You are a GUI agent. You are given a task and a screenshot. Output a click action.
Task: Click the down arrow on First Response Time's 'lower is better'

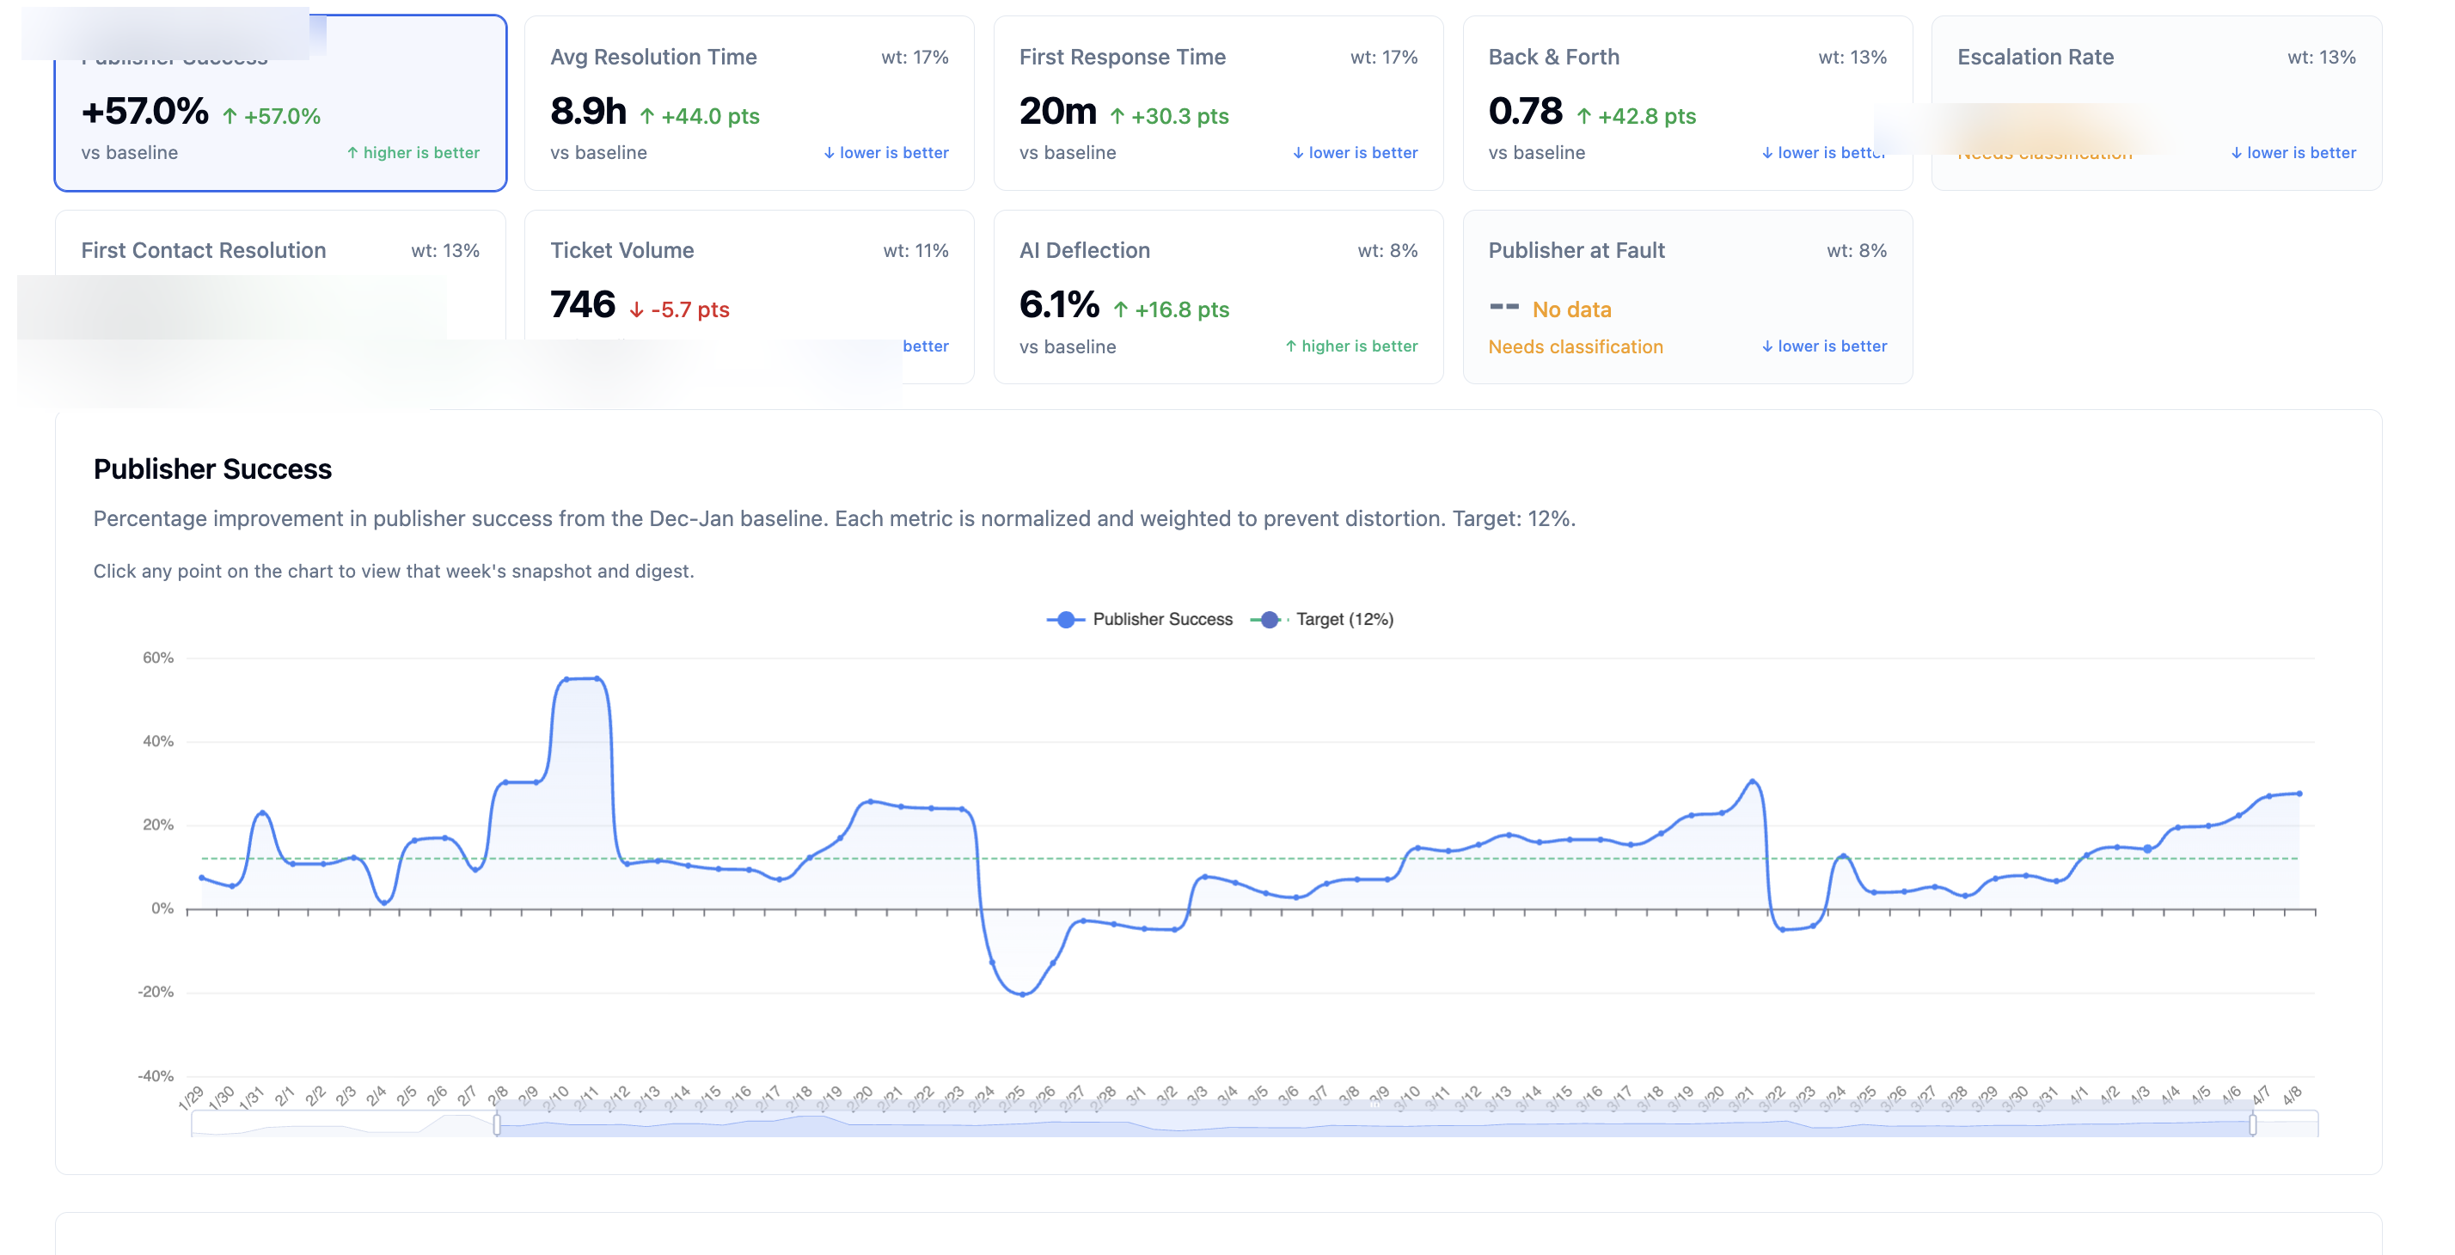1297,152
